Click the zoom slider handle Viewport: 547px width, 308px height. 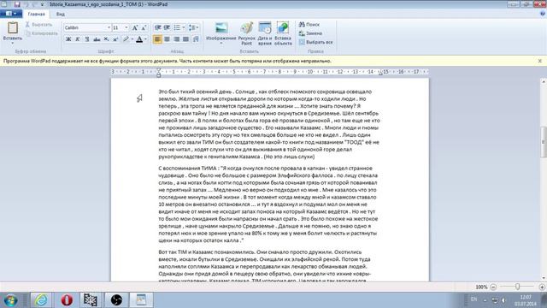tap(517, 287)
